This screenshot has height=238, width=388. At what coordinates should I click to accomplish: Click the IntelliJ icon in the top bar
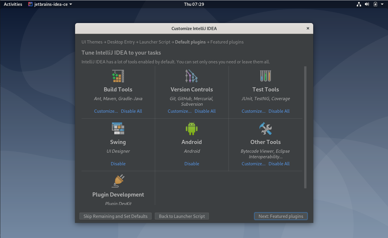coord(30,4)
